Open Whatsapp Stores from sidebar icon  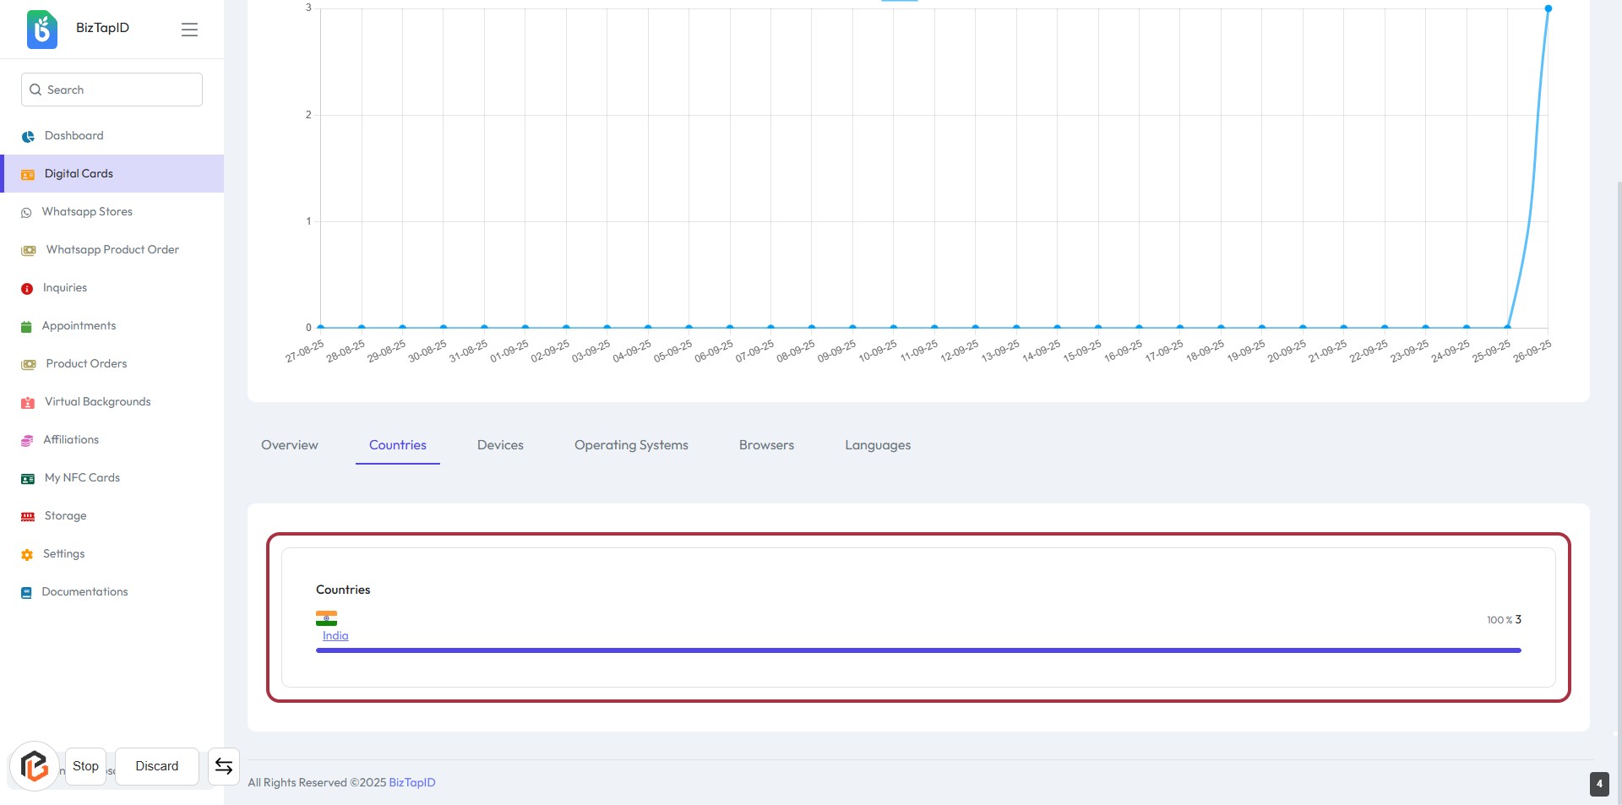pos(26,213)
